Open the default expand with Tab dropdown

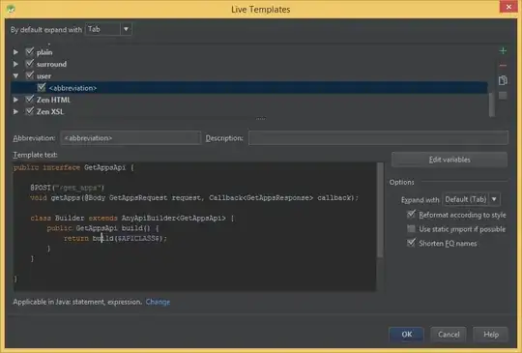point(108,29)
